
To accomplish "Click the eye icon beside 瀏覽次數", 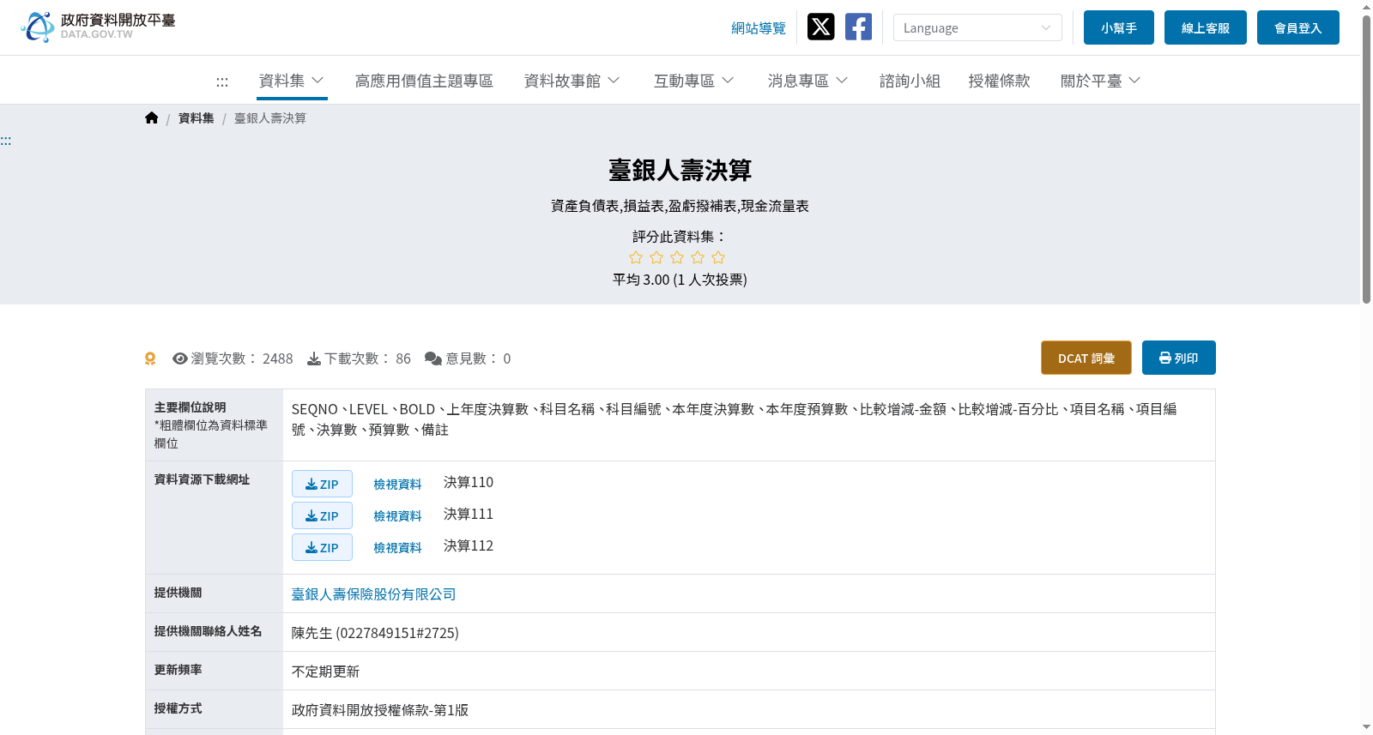I will [x=180, y=358].
